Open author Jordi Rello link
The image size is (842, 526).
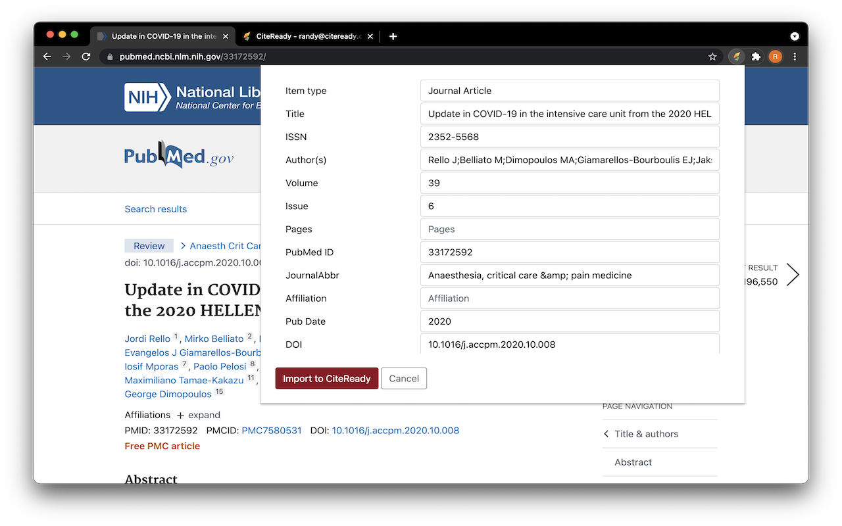pos(147,339)
